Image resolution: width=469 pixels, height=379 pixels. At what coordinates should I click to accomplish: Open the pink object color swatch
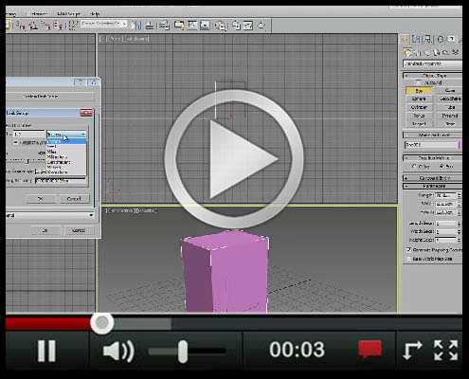460,145
